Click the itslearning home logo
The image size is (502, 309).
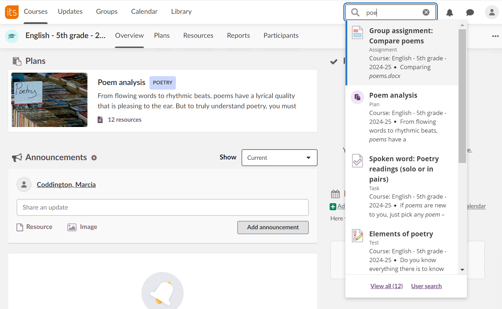point(12,12)
